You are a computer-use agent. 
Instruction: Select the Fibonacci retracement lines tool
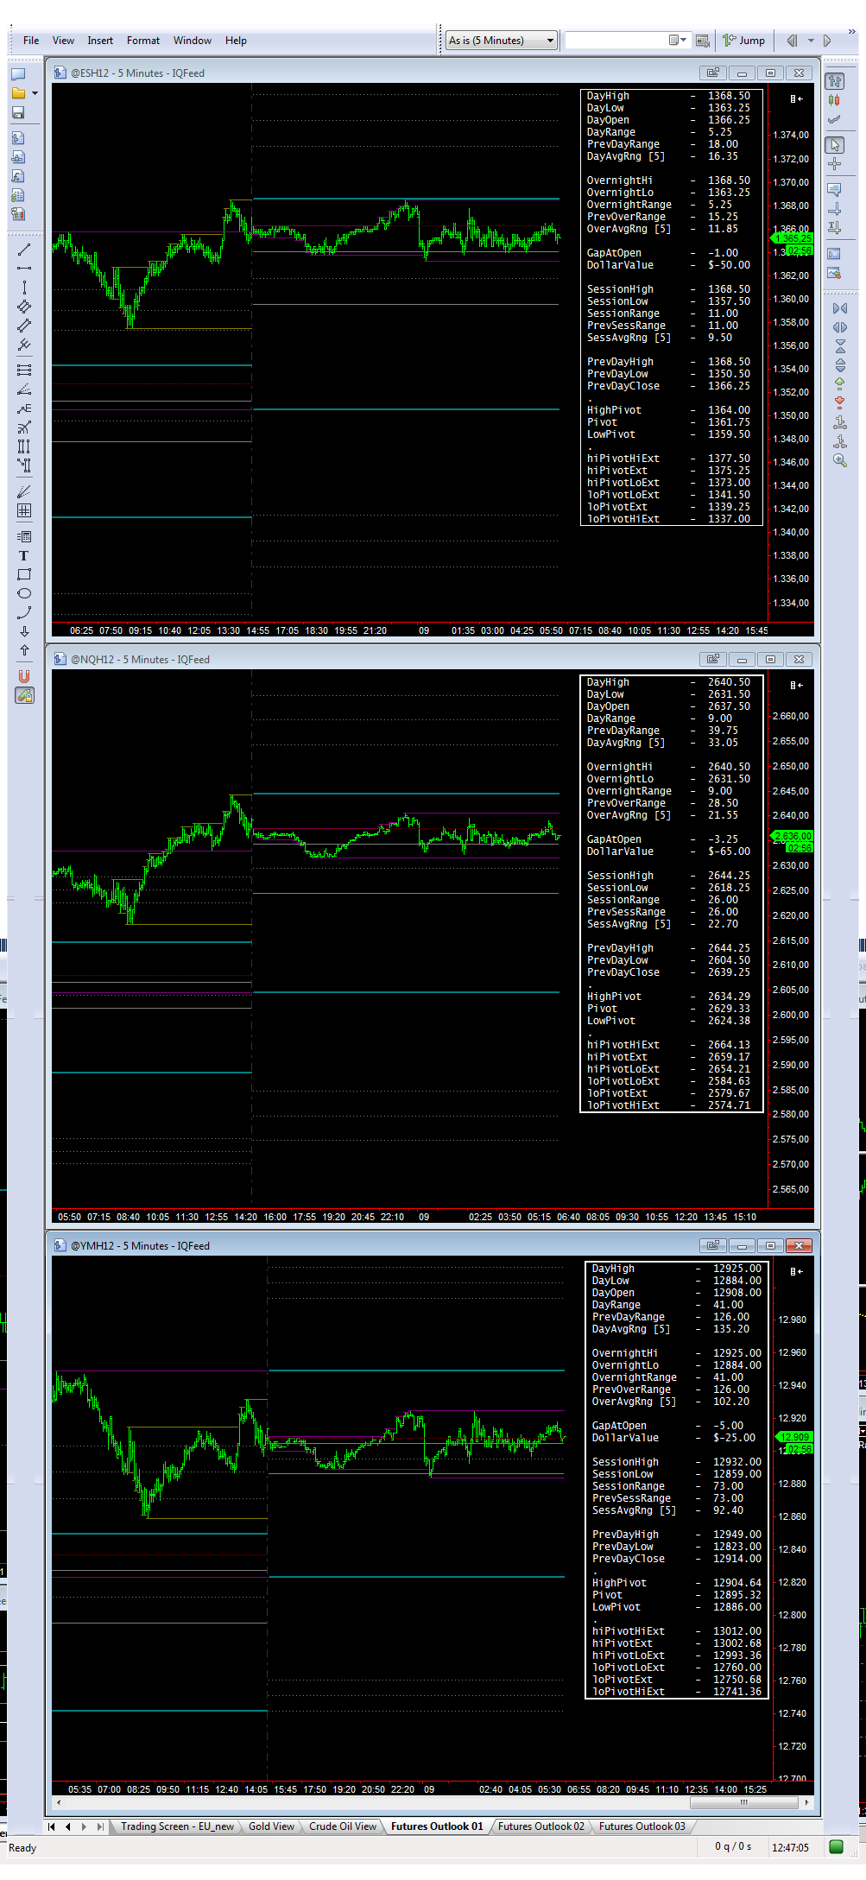(x=24, y=370)
